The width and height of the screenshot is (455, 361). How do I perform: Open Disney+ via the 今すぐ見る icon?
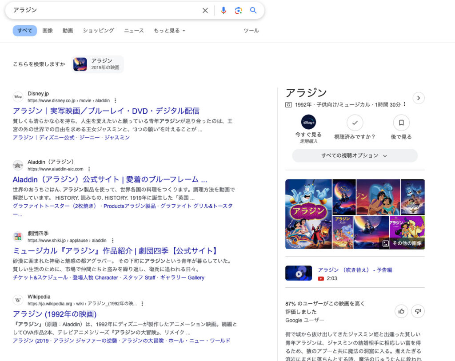308,123
